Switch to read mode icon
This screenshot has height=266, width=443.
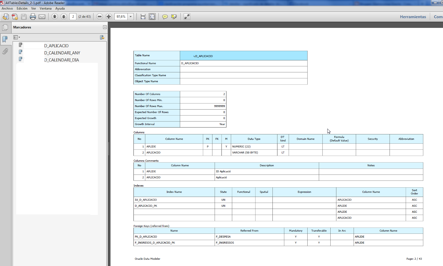click(x=187, y=17)
